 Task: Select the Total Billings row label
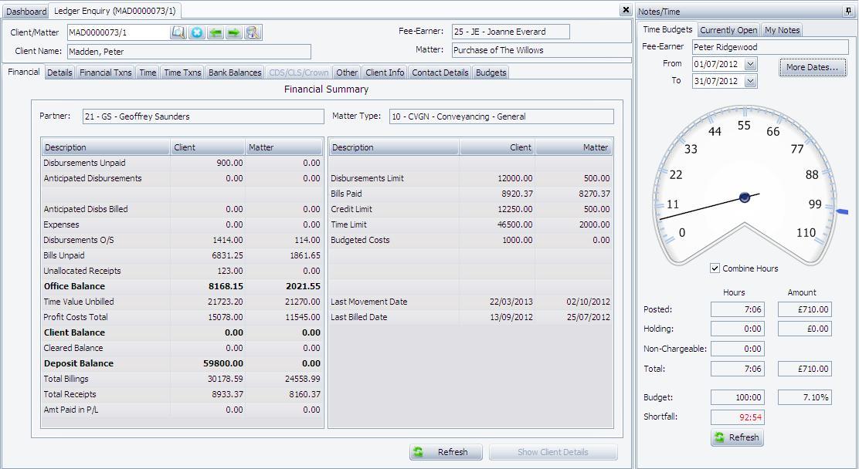(x=66, y=379)
